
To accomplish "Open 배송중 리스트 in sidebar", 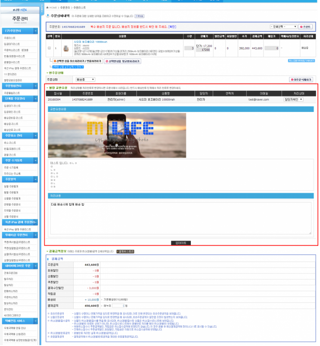I will click(x=12, y=124).
